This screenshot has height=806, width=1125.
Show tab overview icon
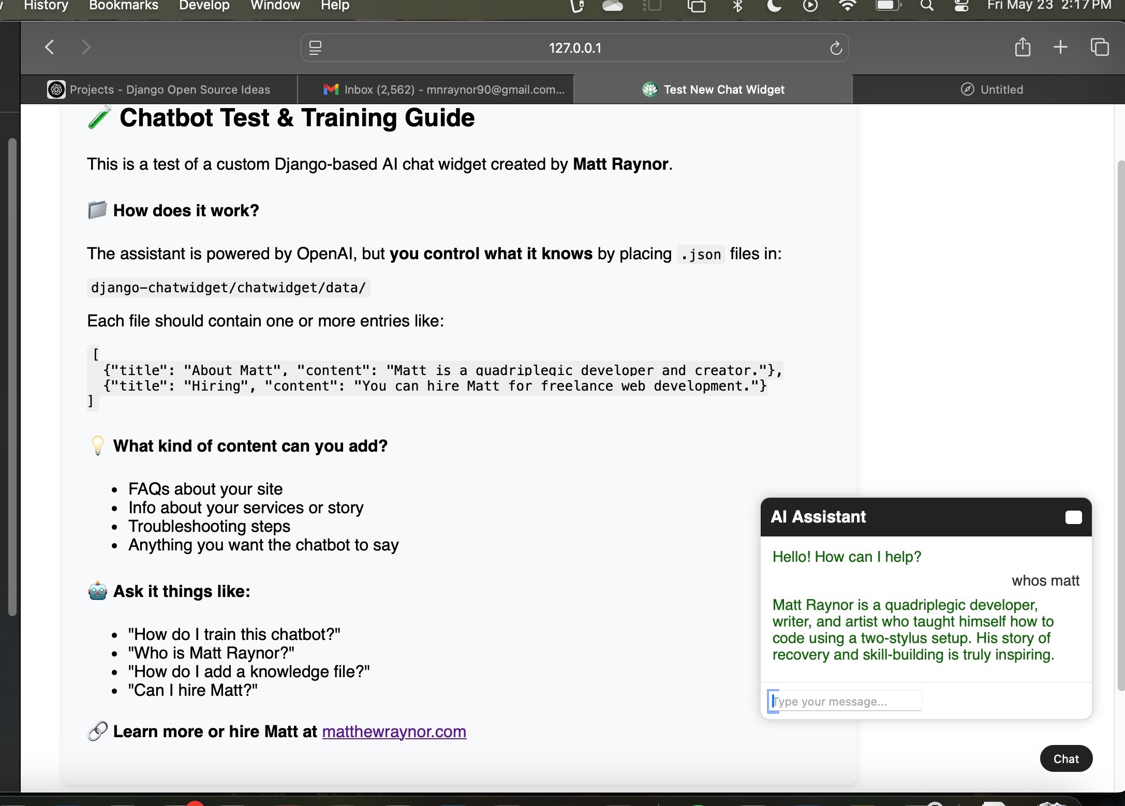(1099, 48)
